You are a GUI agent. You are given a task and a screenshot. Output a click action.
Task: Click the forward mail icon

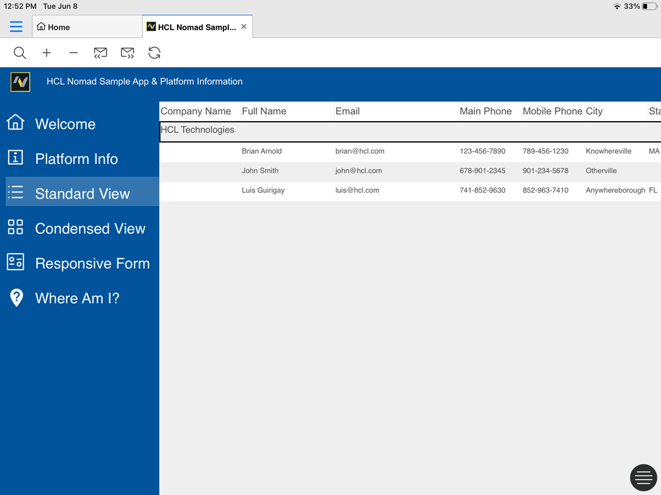click(127, 53)
